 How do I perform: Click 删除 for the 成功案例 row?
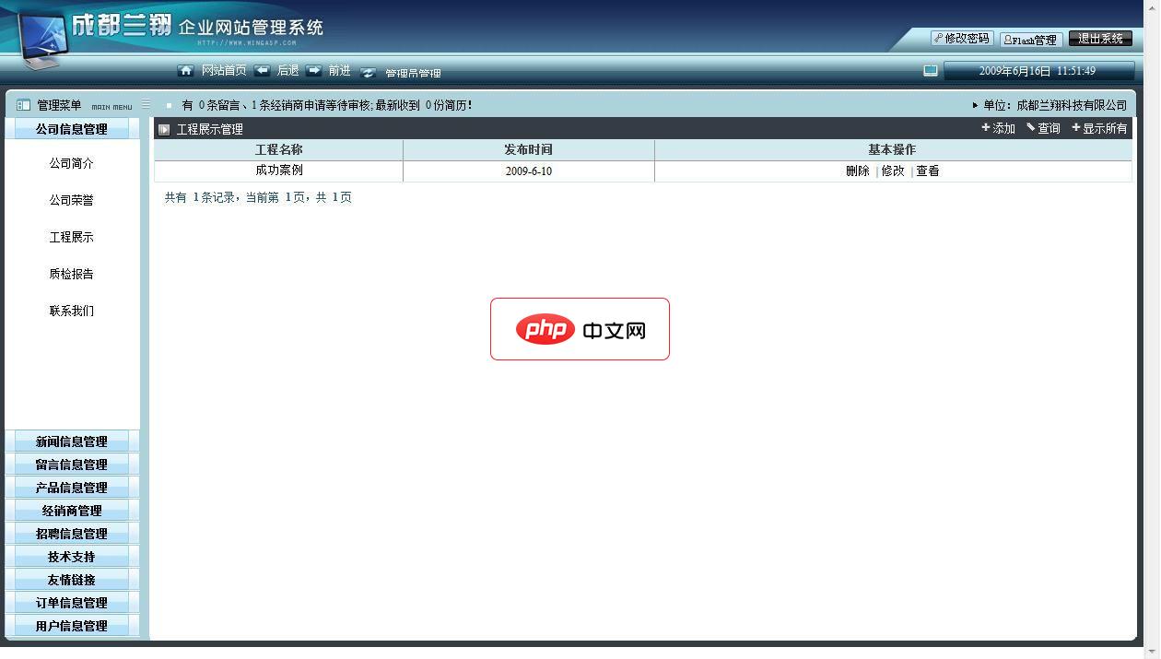click(x=858, y=171)
